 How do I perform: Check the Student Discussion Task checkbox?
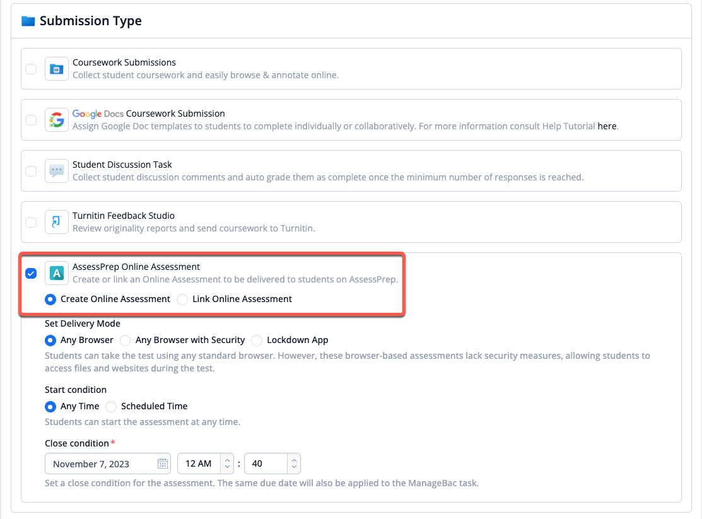tap(31, 171)
